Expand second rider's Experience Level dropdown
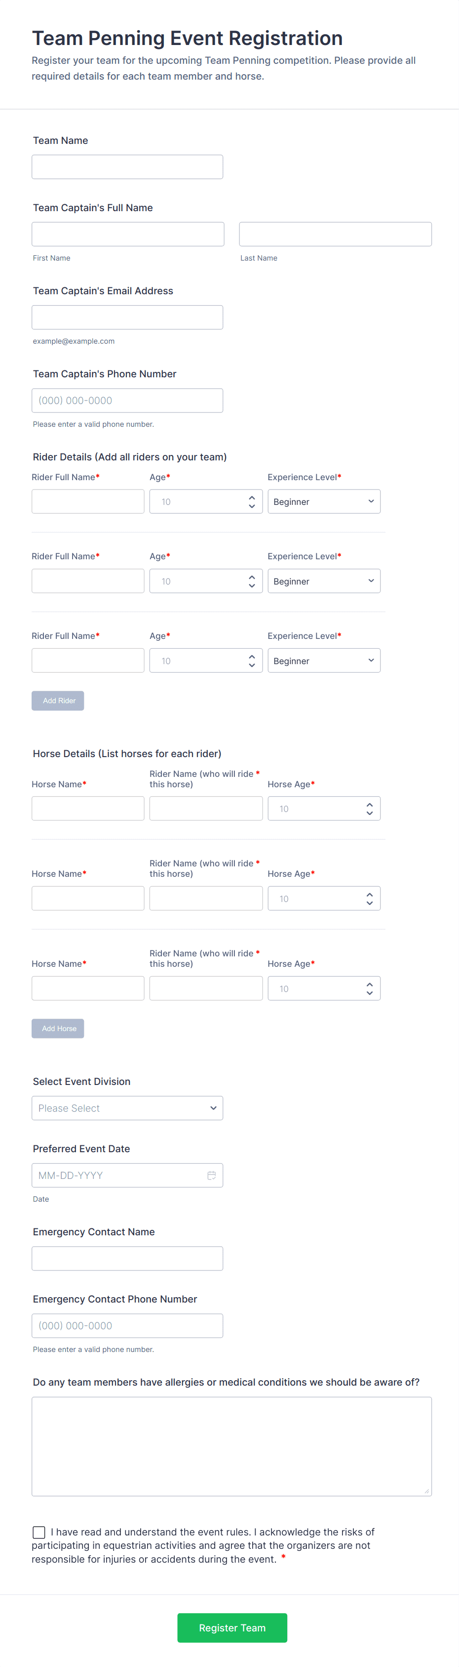The image size is (459, 1667). coord(323,581)
